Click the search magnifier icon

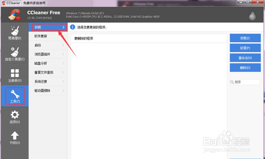click(x=232, y=82)
